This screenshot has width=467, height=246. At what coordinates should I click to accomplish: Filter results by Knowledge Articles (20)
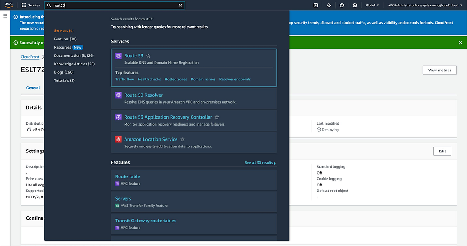[x=74, y=64]
